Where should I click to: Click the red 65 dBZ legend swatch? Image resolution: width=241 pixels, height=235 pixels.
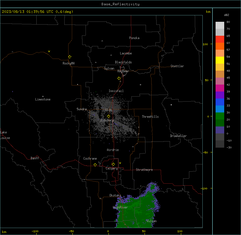(220, 39)
